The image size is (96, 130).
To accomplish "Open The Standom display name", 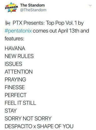I will (x=32, y=5).
